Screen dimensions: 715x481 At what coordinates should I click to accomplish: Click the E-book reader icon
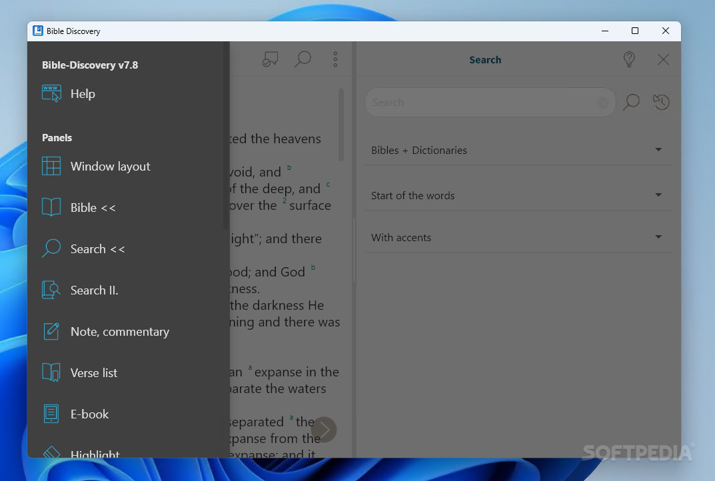[x=51, y=414]
